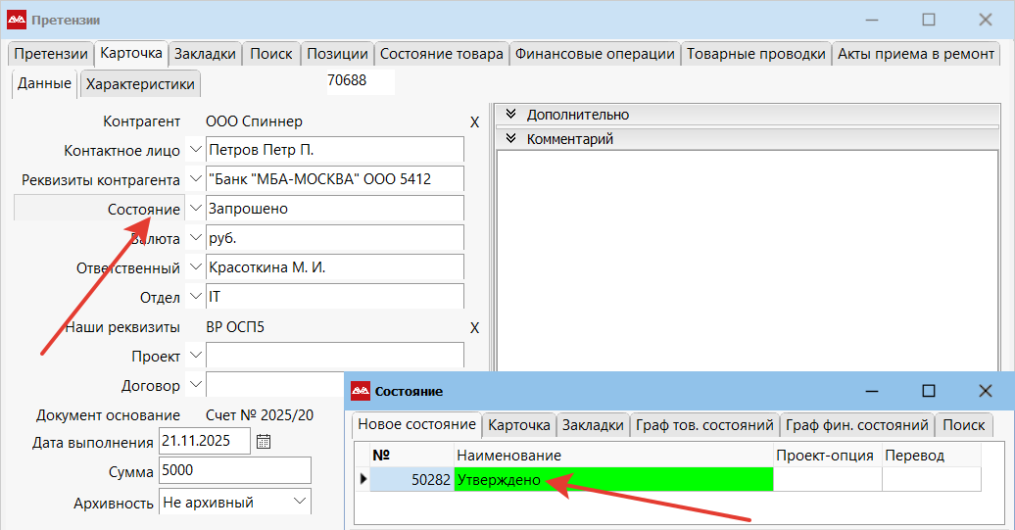
Task: Switch to the Финансовые операции tab
Action: (x=595, y=54)
